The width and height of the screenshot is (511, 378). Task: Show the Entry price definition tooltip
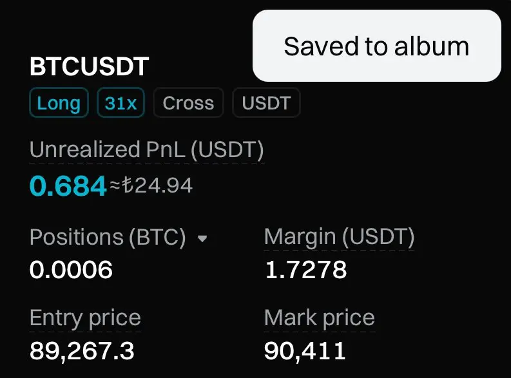point(85,317)
